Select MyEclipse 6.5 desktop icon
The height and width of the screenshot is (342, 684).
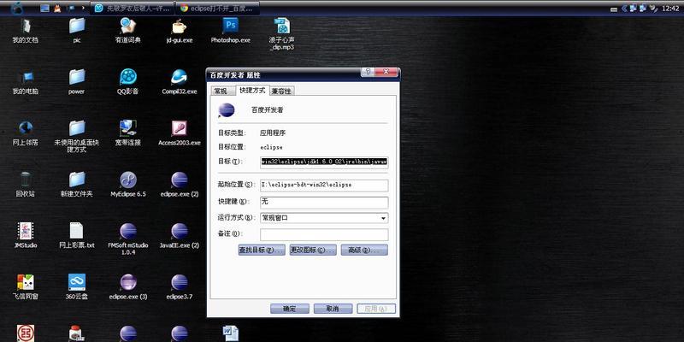127,184
